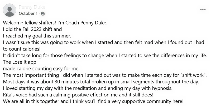Click the line 'made calorie counting easy for me.'
Viewport: 211px width, 109px height.
tap(41, 69)
